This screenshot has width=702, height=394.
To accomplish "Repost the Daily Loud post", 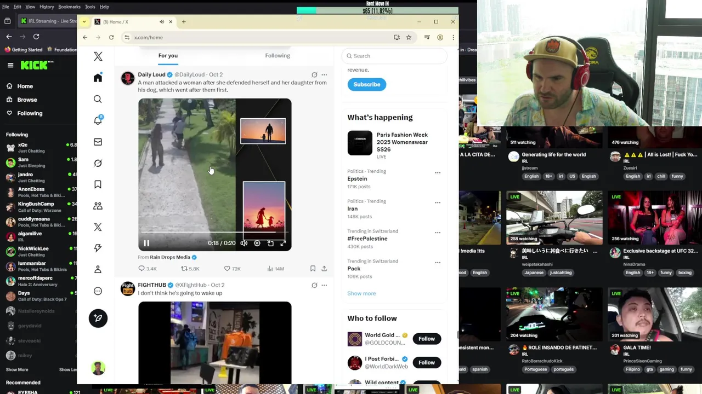I will click(190, 269).
